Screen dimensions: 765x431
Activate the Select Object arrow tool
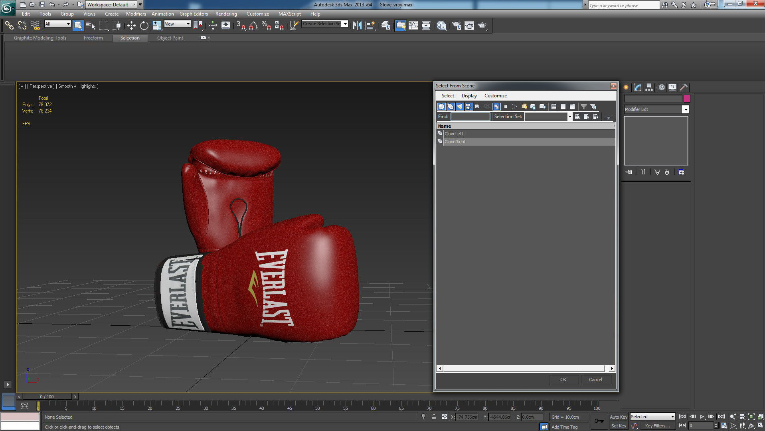78,26
